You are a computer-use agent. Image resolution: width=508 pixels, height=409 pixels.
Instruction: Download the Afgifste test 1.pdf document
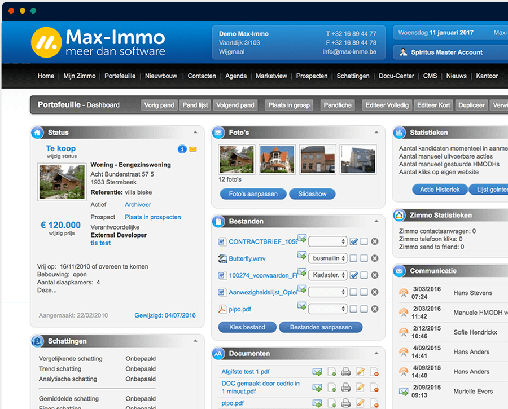click(x=332, y=372)
